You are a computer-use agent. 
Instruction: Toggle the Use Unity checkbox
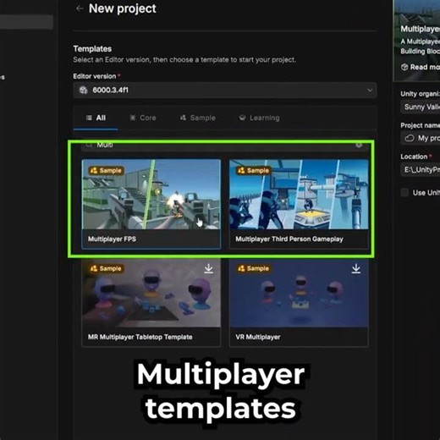(404, 193)
